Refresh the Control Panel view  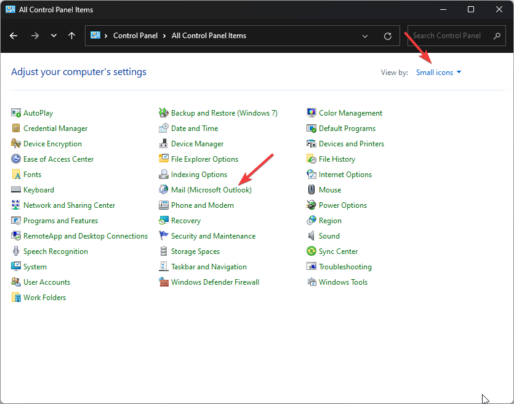point(388,36)
